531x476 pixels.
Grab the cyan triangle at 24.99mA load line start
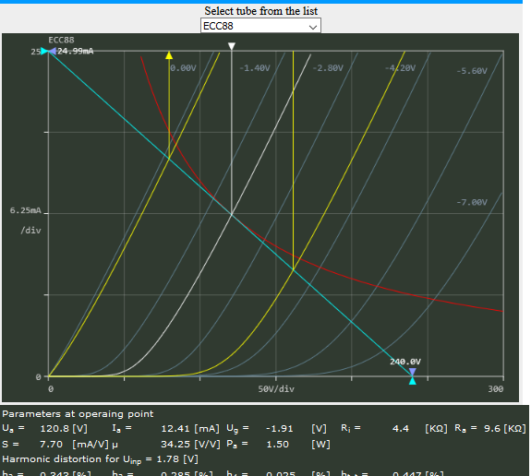pyautogui.click(x=44, y=51)
